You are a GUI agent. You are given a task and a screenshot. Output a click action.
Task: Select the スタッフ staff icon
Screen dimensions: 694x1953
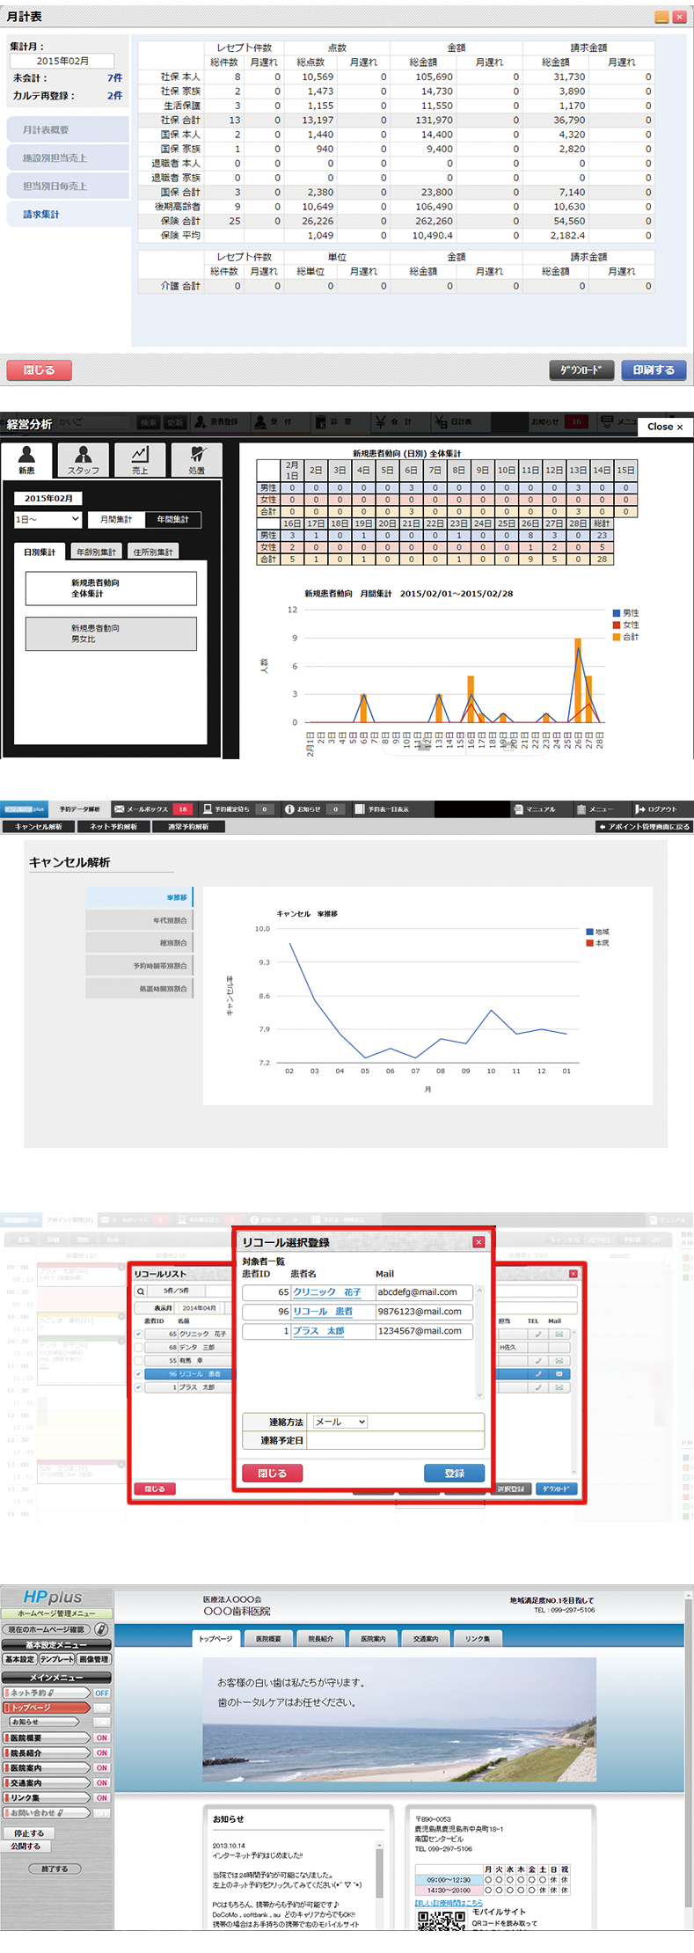tap(84, 459)
